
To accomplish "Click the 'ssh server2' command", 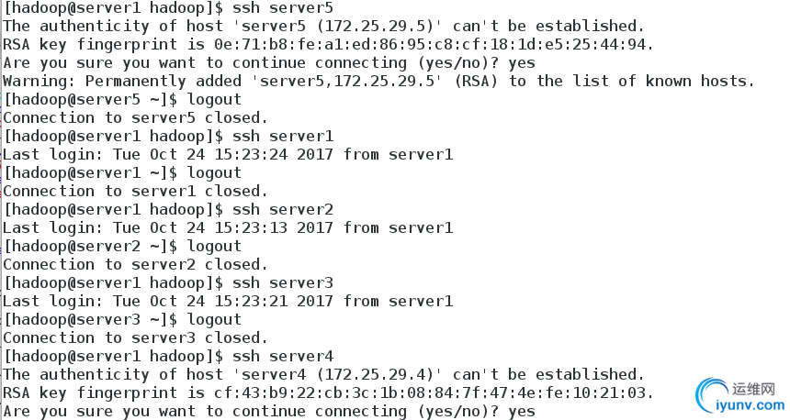I will click(x=282, y=210).
